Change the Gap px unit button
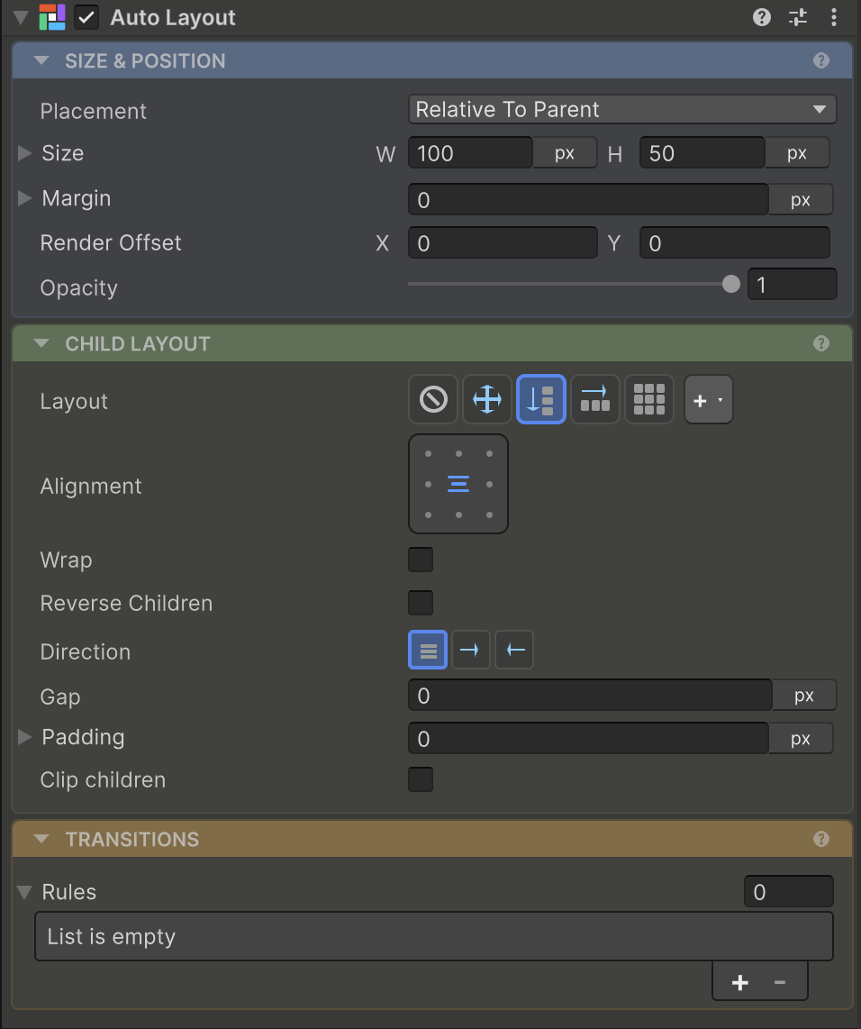The width and height of the screenshot is (861, 1029). (x=804, y=695)
